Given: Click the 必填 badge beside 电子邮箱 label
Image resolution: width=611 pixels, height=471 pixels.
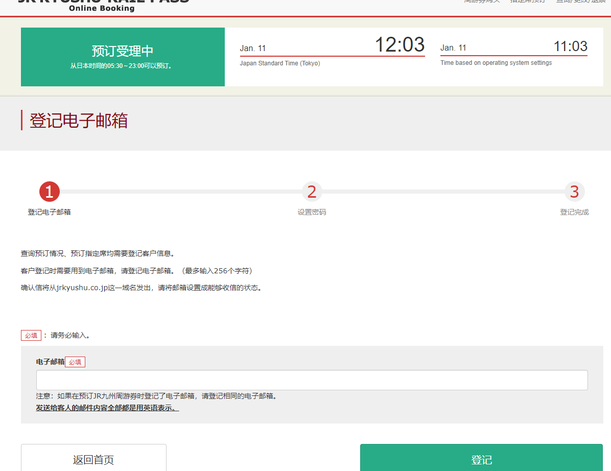Looking at the screenshot, I should click(x=75, y=362).
